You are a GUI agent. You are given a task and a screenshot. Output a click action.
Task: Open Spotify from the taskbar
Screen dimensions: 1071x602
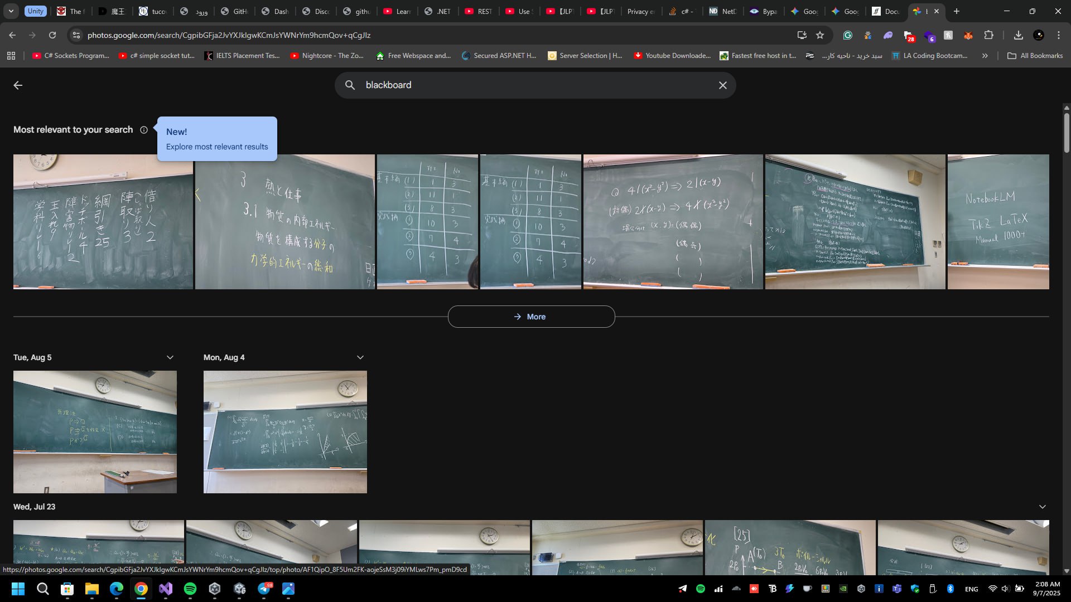190,589
